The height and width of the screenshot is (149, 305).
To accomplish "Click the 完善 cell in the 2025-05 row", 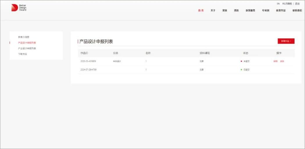I will click(x=201, y=61).
